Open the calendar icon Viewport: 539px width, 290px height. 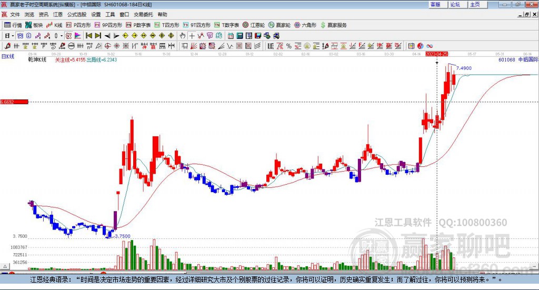(x=231, y=36)
